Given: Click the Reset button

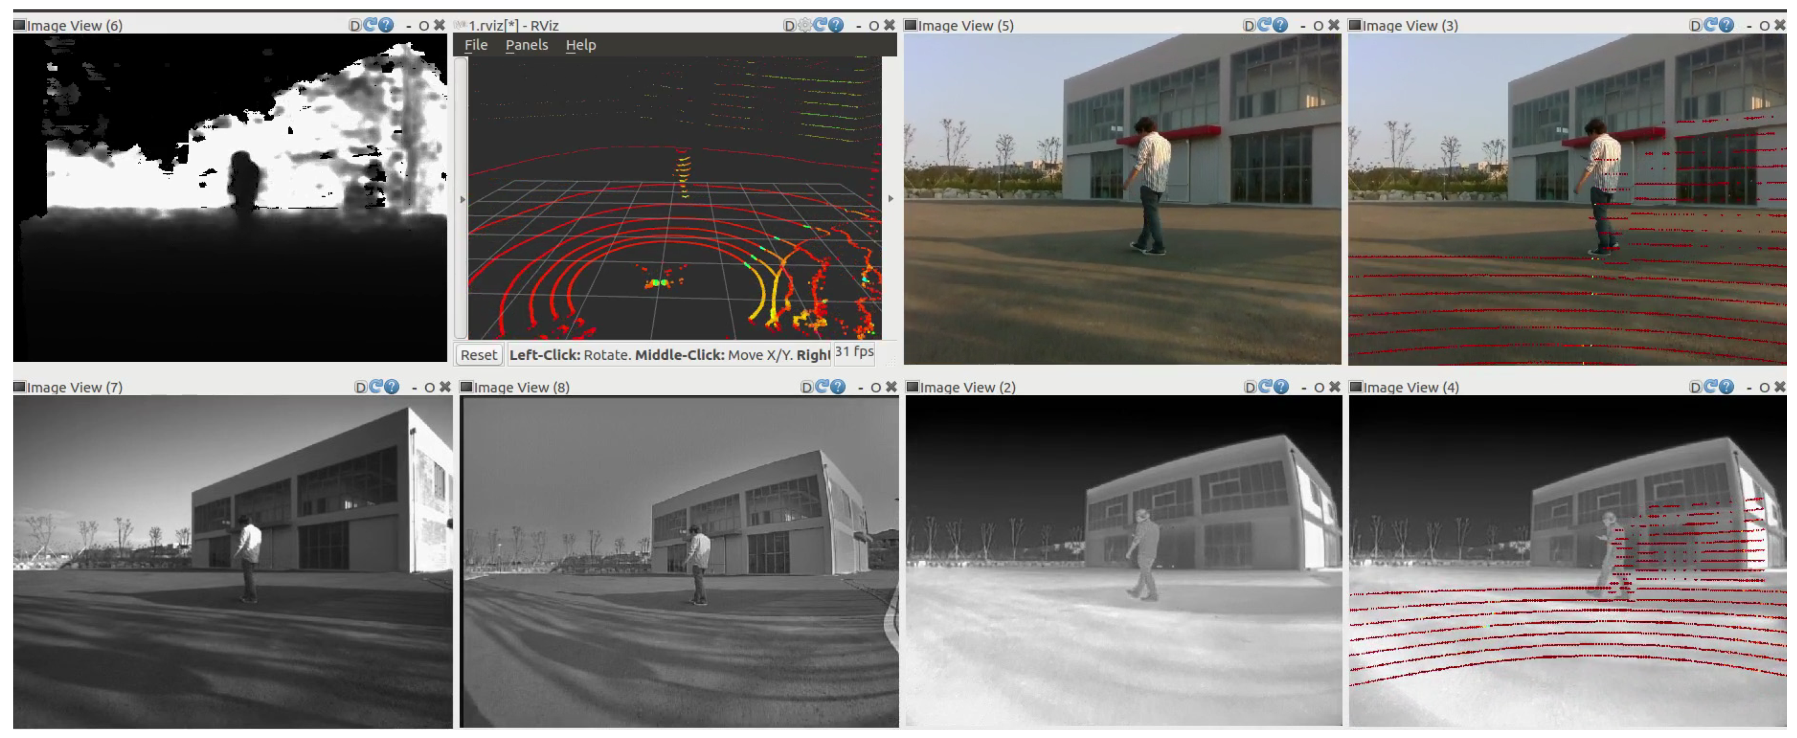Looking at the screenshot, I should [x=478, y=355].
